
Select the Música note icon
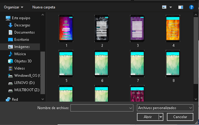[10, 54]
